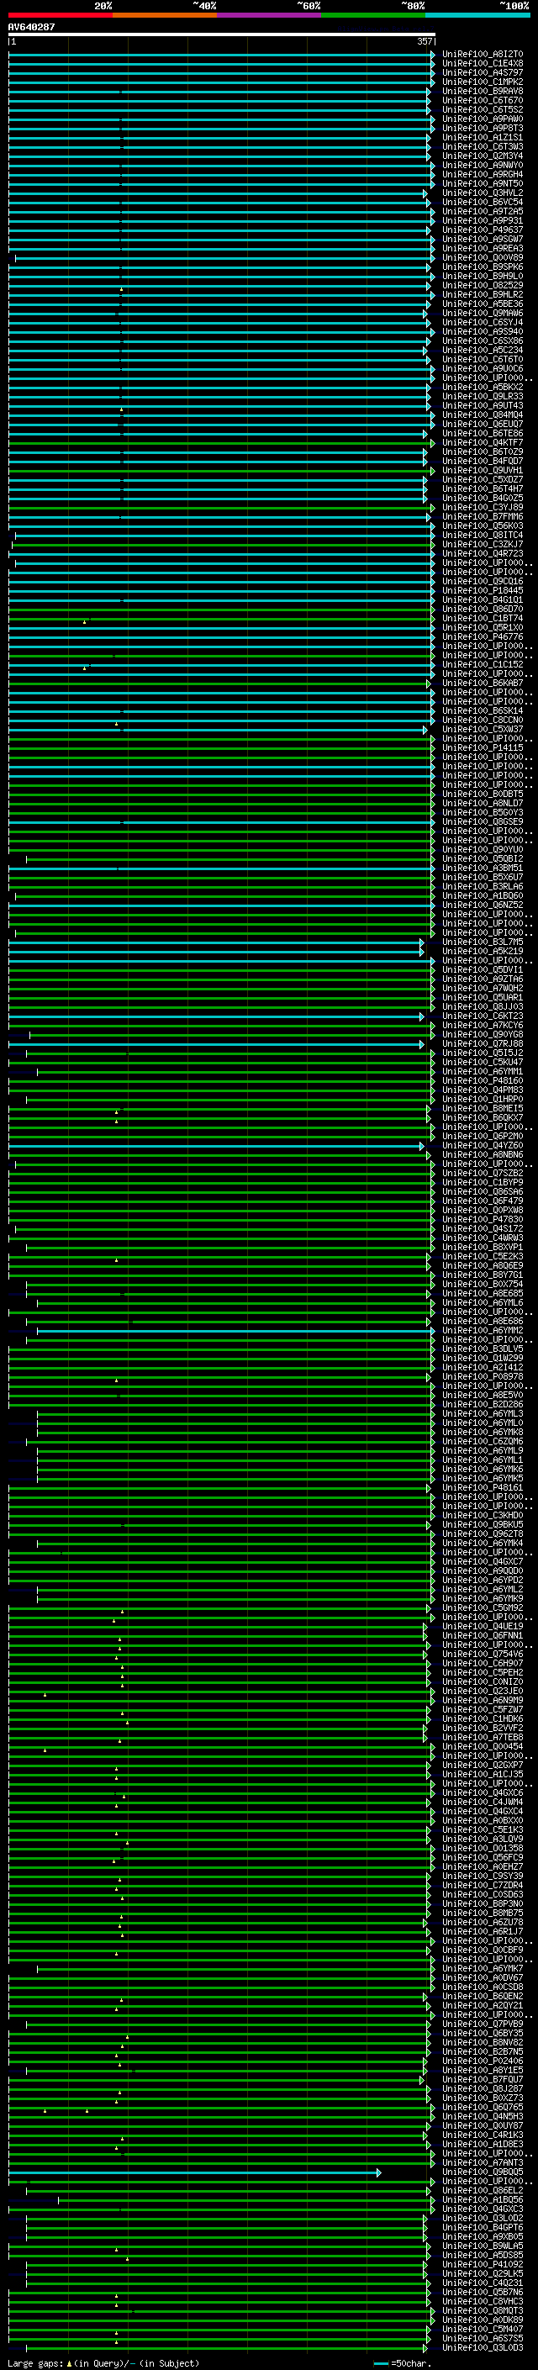Open hit UniRef100_B9RAV8
The height and width of the screenshot is (2370, 538).
(x=483, y=91)
